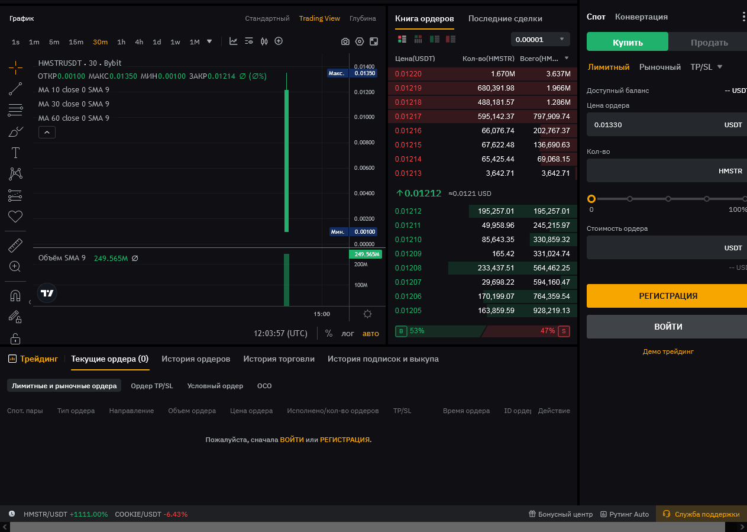Expand the TP/SL order type dropdown
Image resolution: width=747 pixels, height=532 pixels.
click(720, 67)
